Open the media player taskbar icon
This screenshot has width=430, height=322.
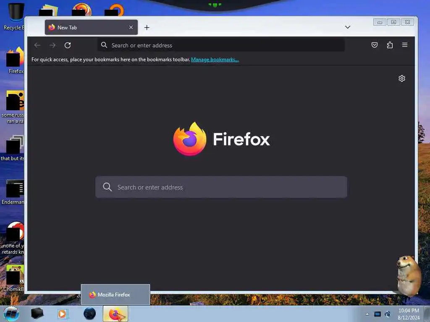click(63, 314)
